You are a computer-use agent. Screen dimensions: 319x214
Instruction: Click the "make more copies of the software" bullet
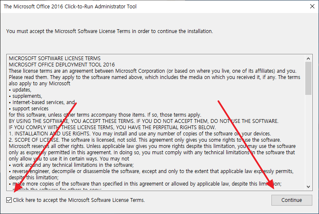[145, 184]
